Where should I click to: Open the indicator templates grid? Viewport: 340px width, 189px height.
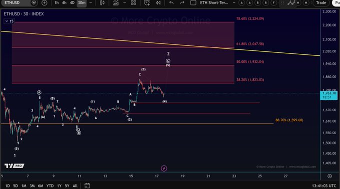(133, 3)
